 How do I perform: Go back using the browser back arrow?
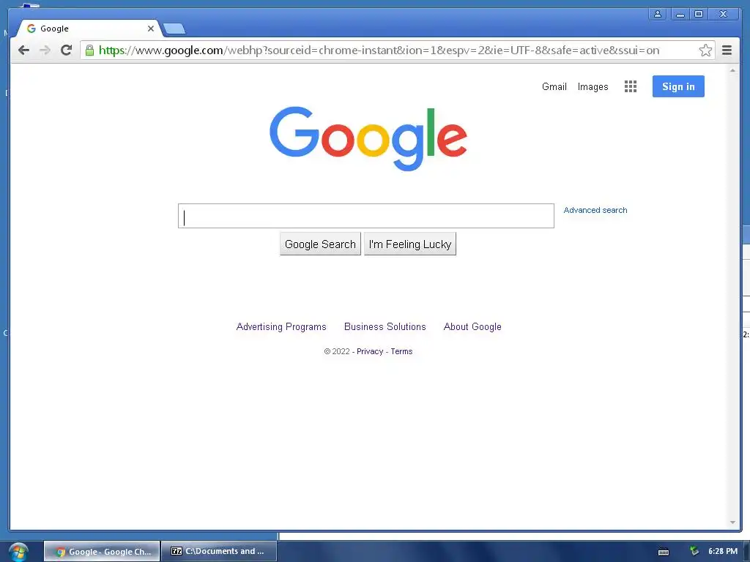pyautogui.click(x=23, y=50)
